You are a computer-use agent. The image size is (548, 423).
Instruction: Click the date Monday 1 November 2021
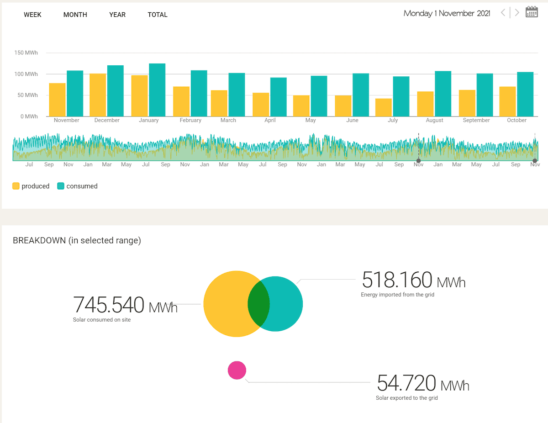447,13
